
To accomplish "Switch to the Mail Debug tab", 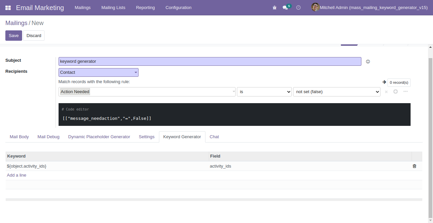I will click(49, 137).
